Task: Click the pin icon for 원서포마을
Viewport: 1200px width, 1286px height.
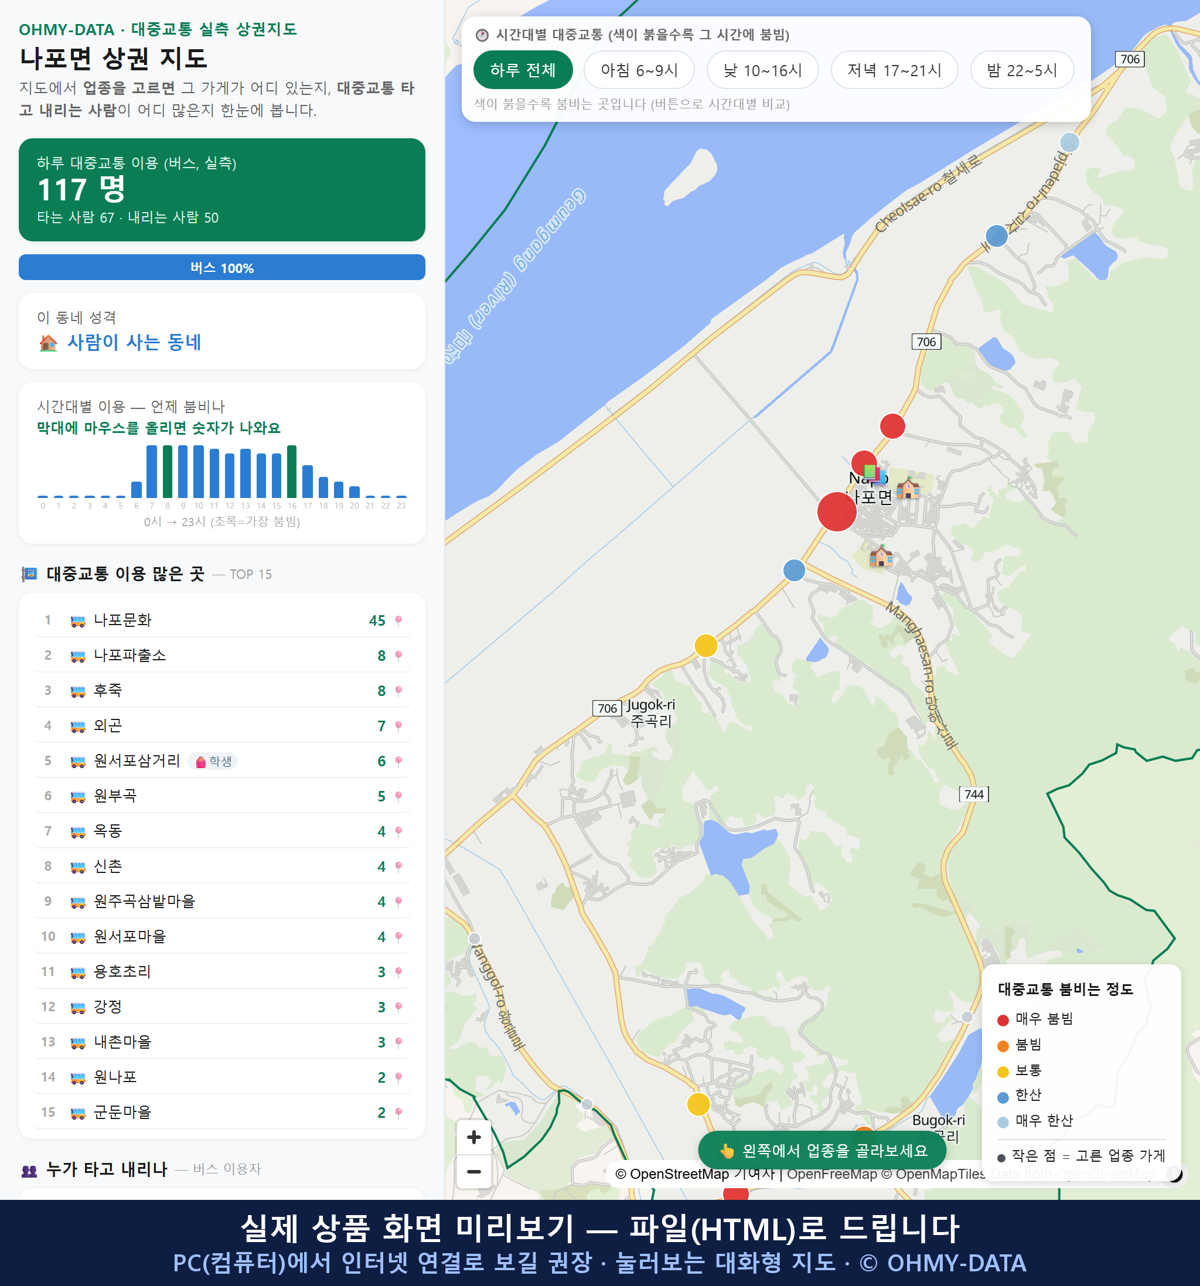Action: 398,937
